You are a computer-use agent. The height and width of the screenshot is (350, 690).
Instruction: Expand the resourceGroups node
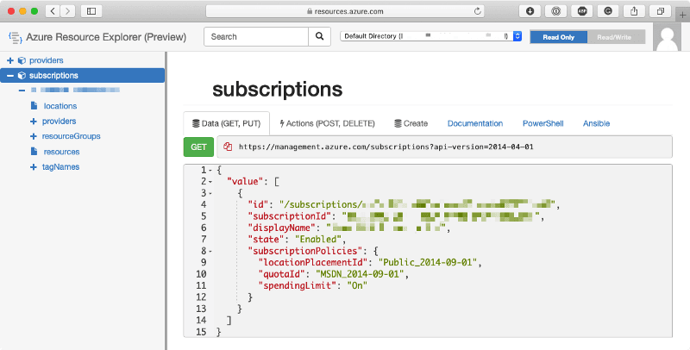(33, 136)
